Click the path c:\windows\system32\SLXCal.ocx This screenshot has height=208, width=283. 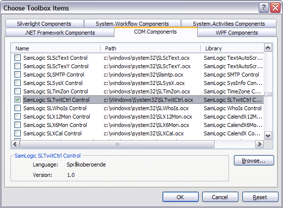click(144, 133)
